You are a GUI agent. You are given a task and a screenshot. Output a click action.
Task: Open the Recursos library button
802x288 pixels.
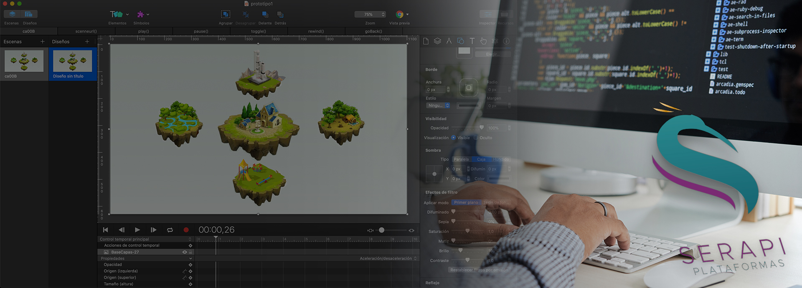505,14
